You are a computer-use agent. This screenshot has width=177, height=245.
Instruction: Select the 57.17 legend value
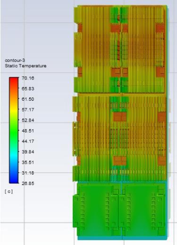pyautogui.click(x=28, y=110)
